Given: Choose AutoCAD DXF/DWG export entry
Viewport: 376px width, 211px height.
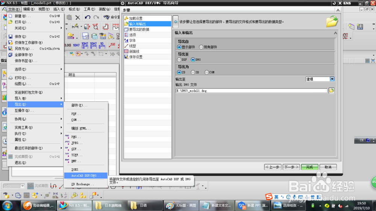Looking at the screenshot, I should tap(86, 176).
